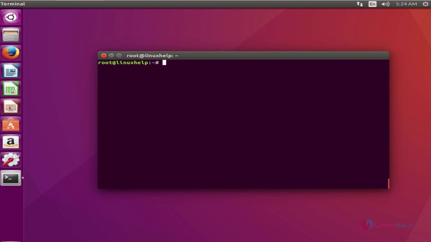Open the network connections indicator
Viewport: 431px width, 242px height.
[360, 4]
